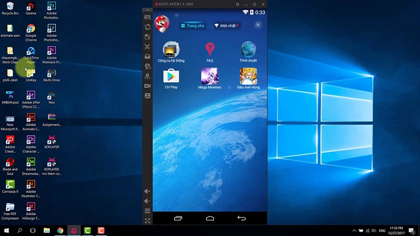Select the Blade and Soul desktop shortcut
Screen dimensions: 420x236
pyautogui.click(x=10, y=167)
